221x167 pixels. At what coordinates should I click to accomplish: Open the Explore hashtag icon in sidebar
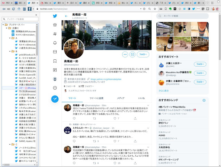(x=55, y=34)
